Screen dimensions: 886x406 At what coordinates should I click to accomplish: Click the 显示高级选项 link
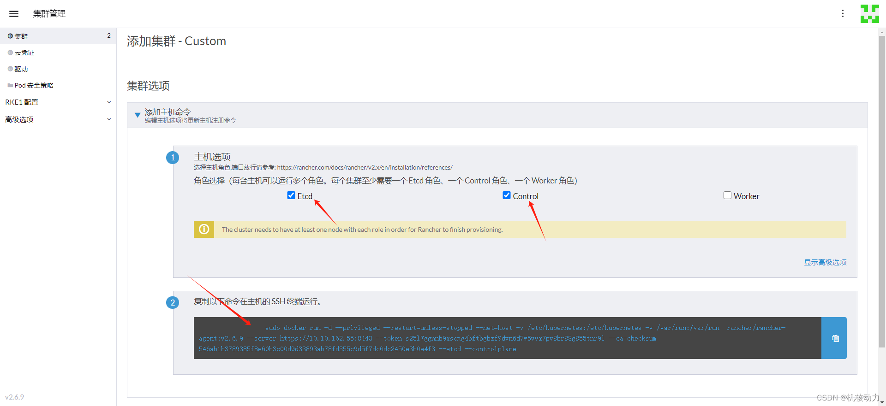pos(825,262)
